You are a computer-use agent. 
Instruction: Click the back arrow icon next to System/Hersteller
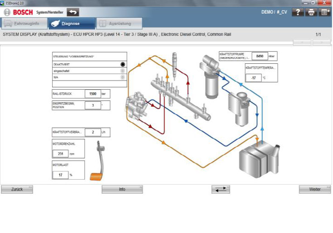point(73,12)
